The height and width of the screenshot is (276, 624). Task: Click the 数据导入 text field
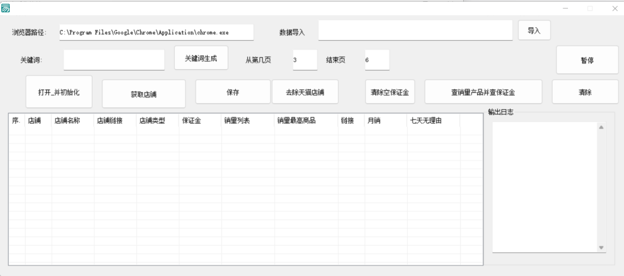coord(415,30)
